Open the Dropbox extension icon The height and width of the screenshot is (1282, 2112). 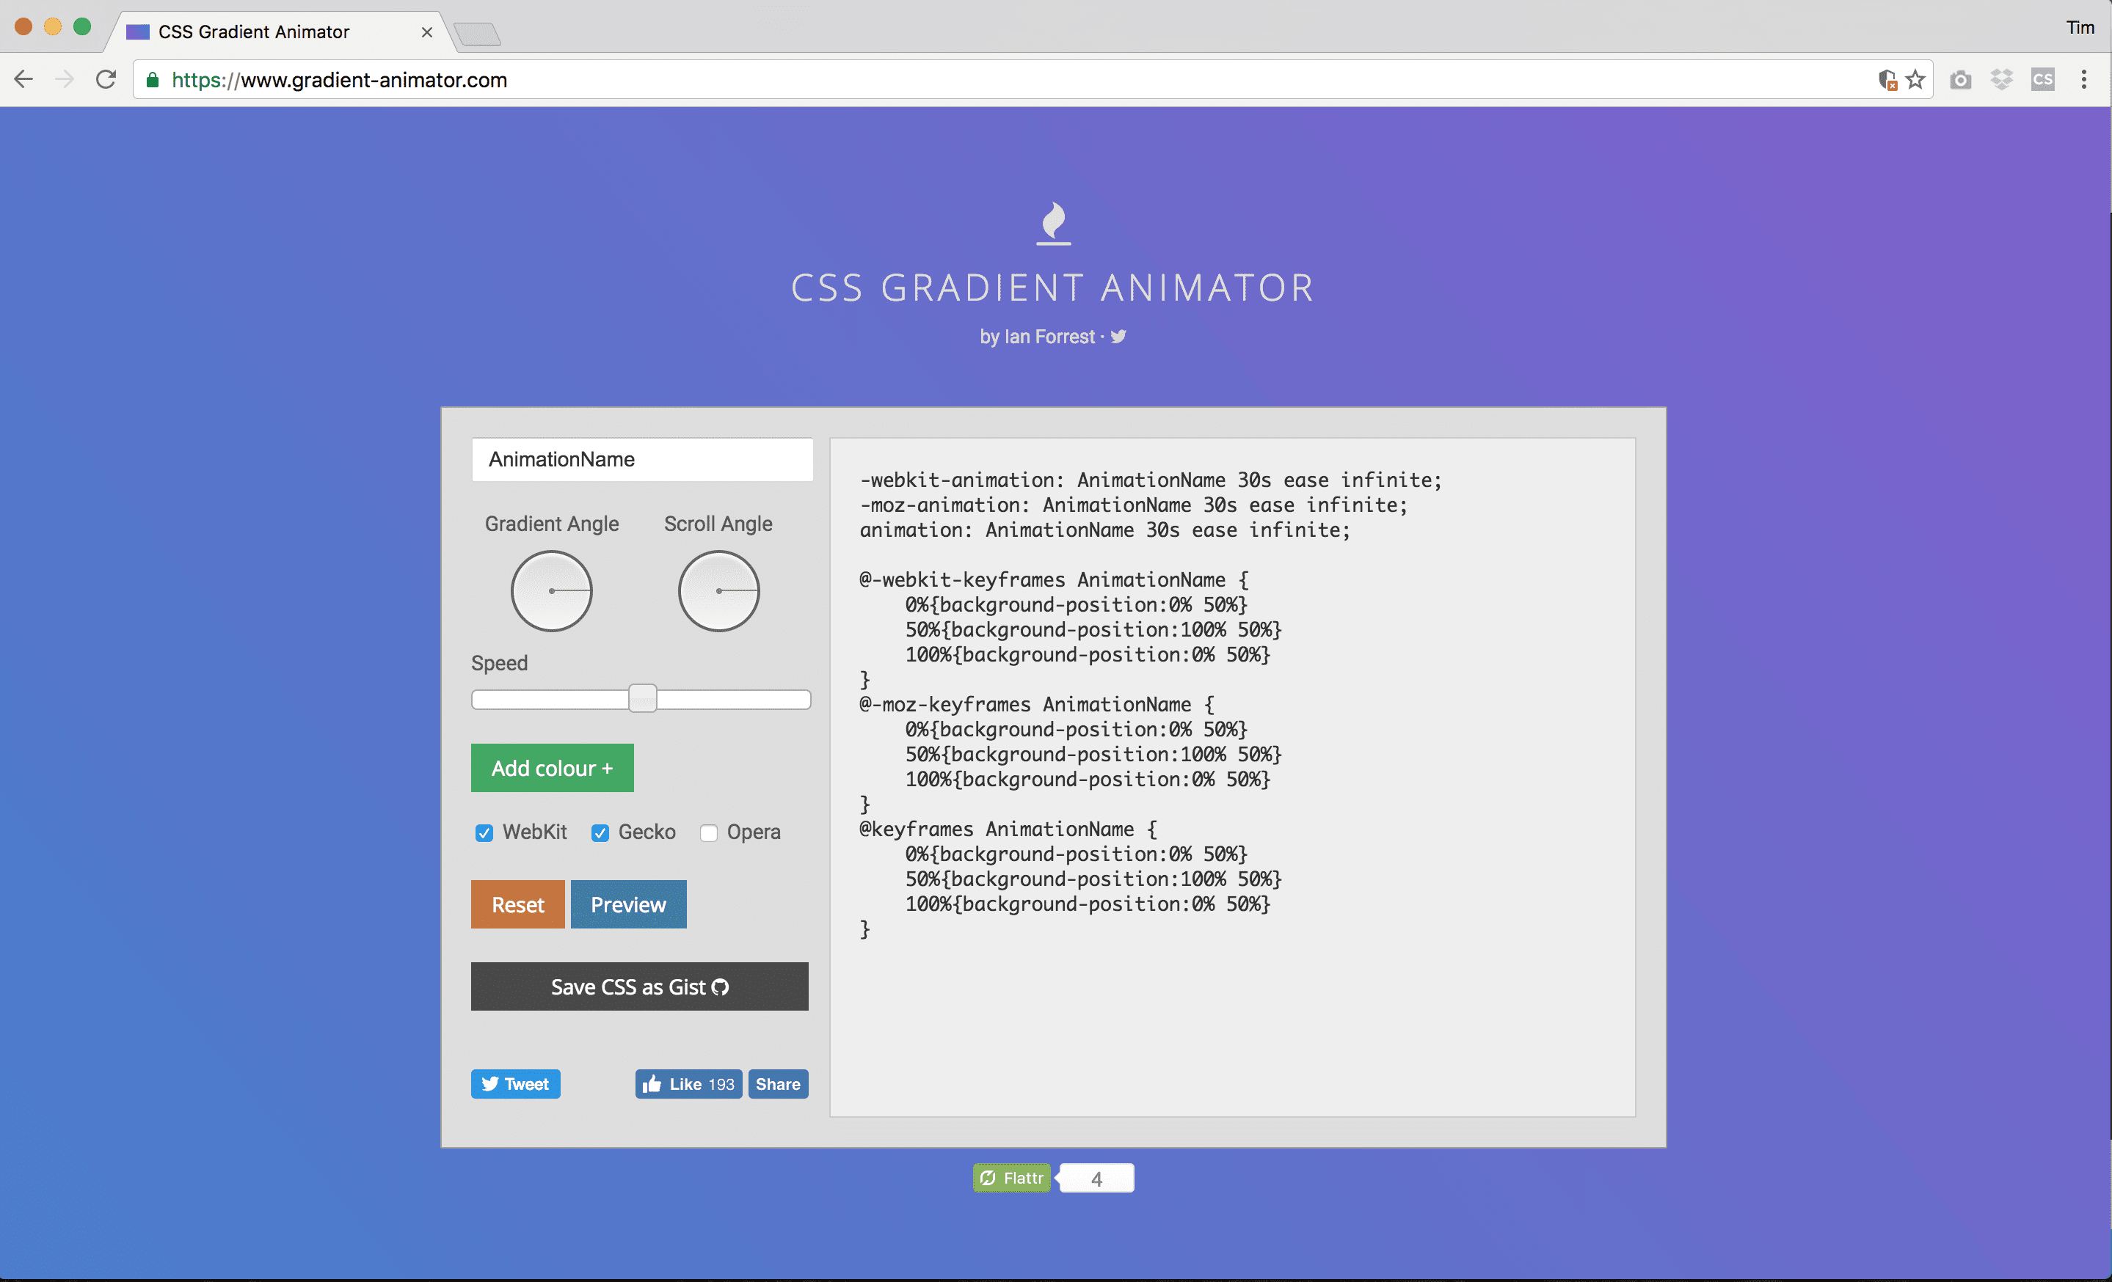(x=2002, y=78)
